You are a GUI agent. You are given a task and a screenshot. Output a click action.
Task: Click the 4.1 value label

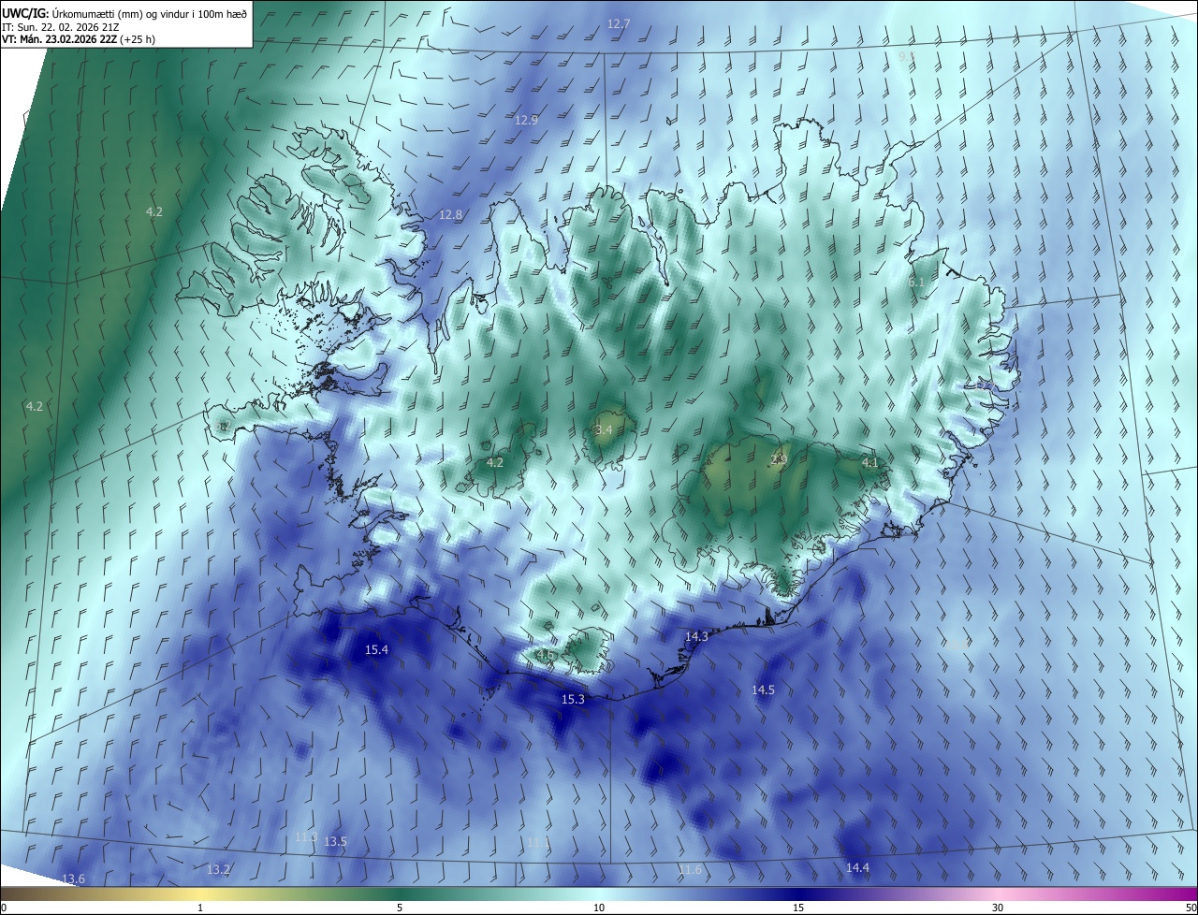pos(870,462)
